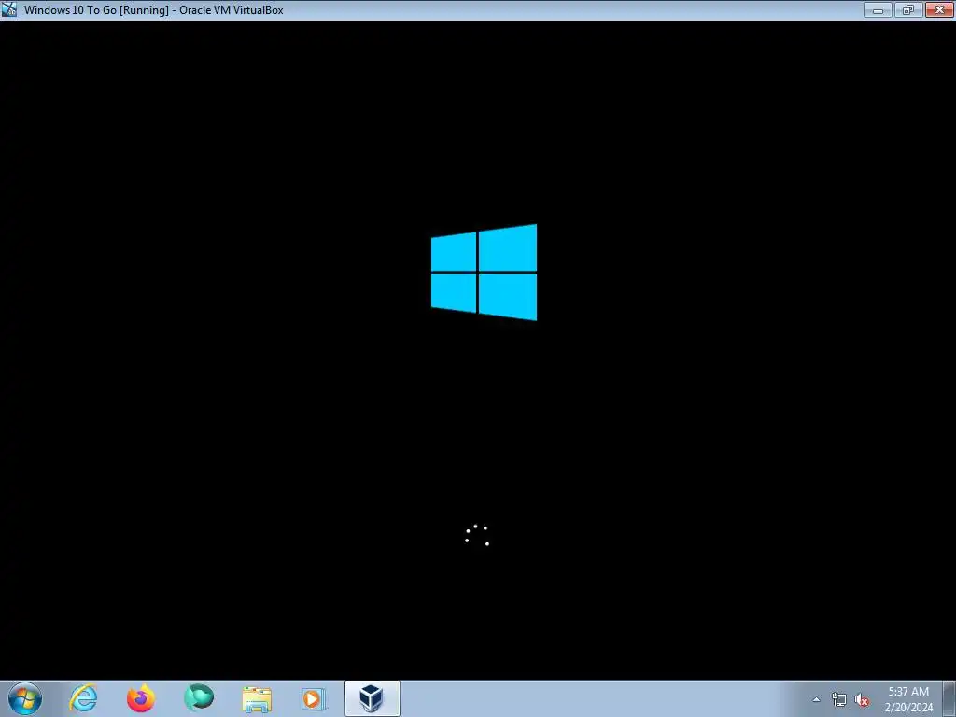
Task: Click the muted volume tray icon
Action: 862,700
